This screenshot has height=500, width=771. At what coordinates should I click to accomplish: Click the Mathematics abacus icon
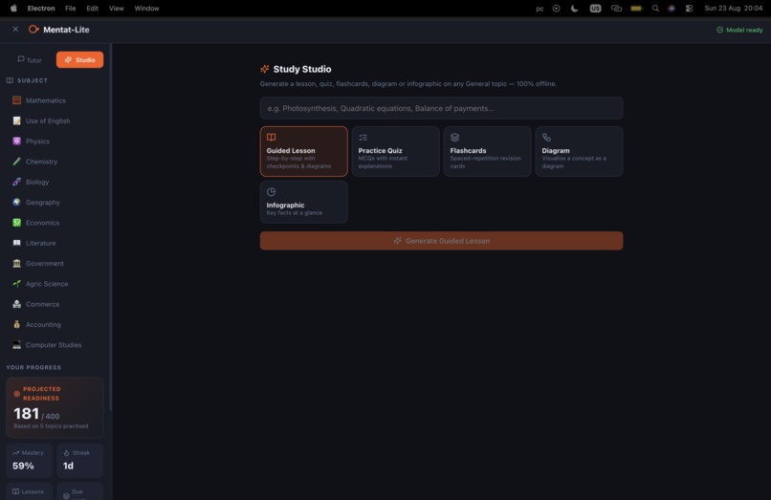point(16,100)
